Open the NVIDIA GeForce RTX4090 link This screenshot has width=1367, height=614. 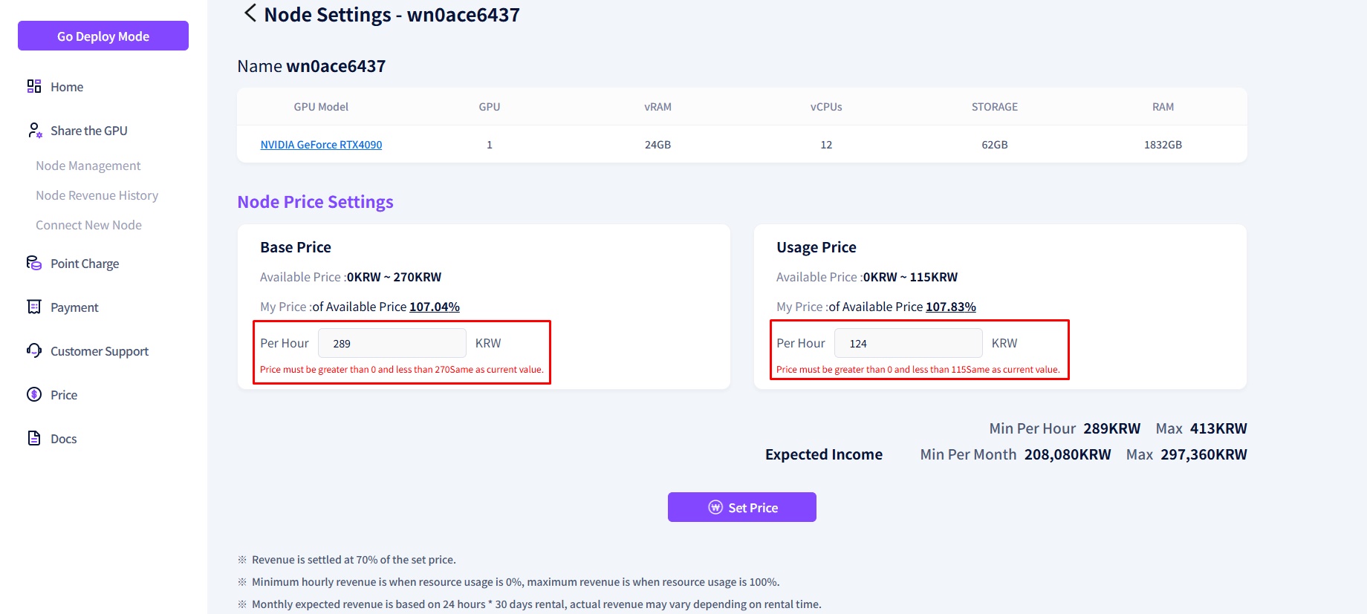click(320, 144)
